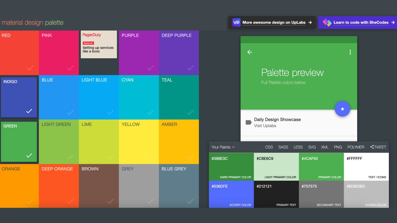Screen dimensions: 397x223
Task: Copy the text/icons color #FFFFFF
Action: coord(366,167)
